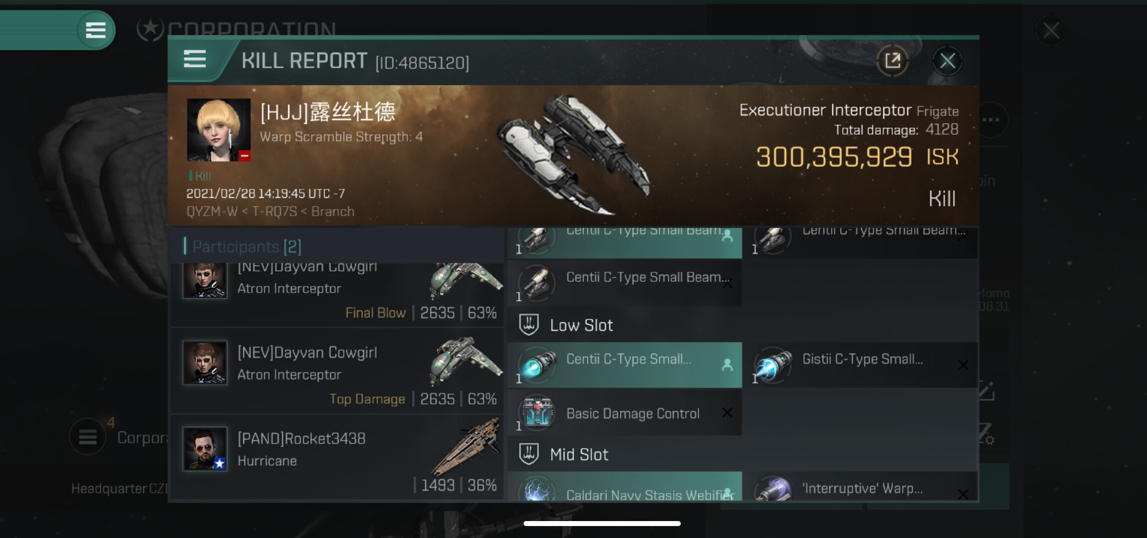
Task: Open the QYZM-W system location link
Action: (212, 211)
